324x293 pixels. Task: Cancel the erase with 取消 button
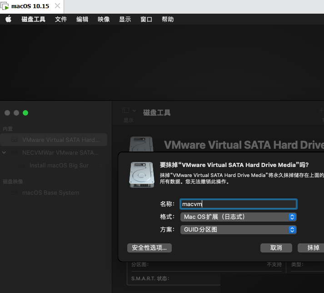point(276,248)
